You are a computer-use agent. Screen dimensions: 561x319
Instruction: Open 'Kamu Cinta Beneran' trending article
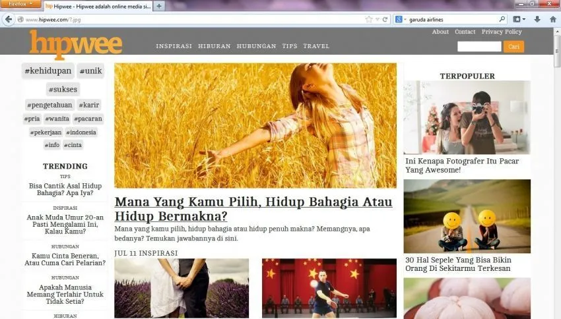[x=65, y=259]
